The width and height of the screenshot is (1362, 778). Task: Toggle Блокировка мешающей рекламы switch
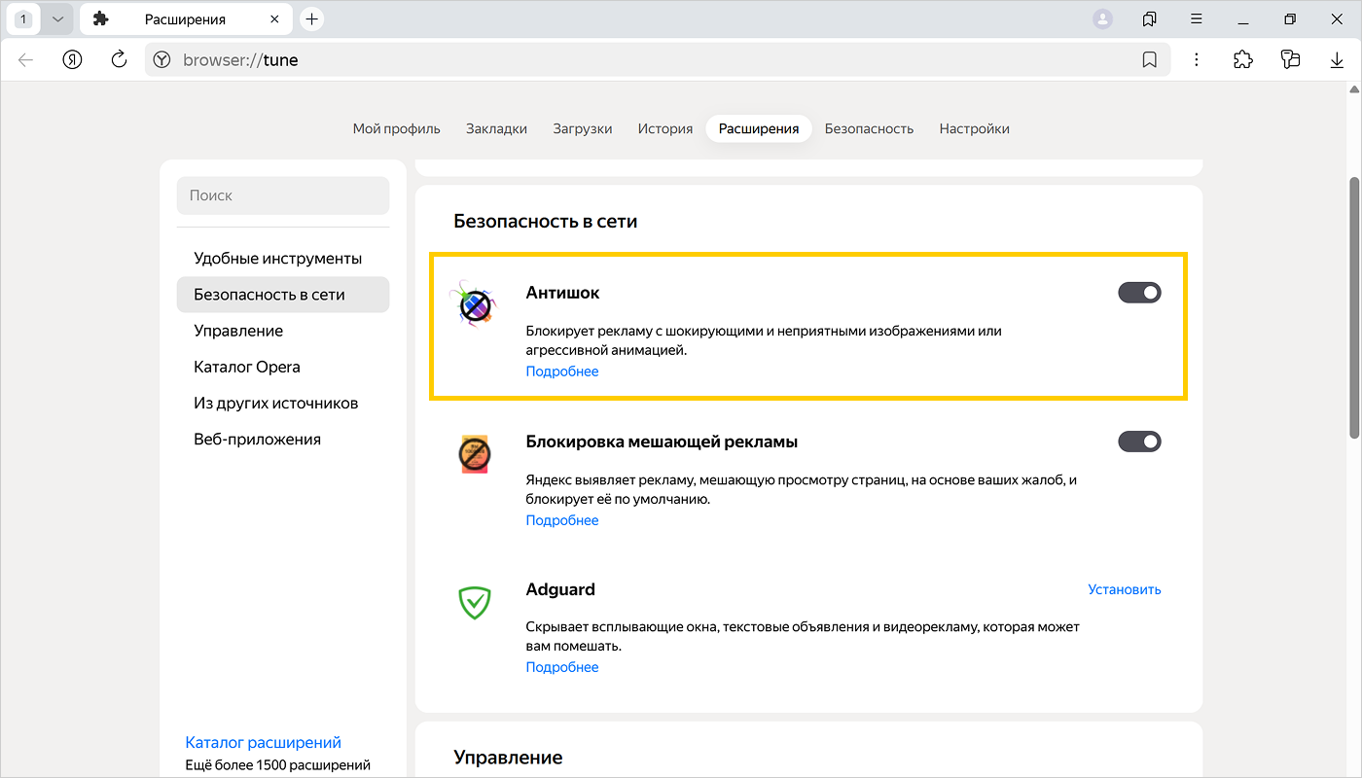click(x=1139, y=442)
